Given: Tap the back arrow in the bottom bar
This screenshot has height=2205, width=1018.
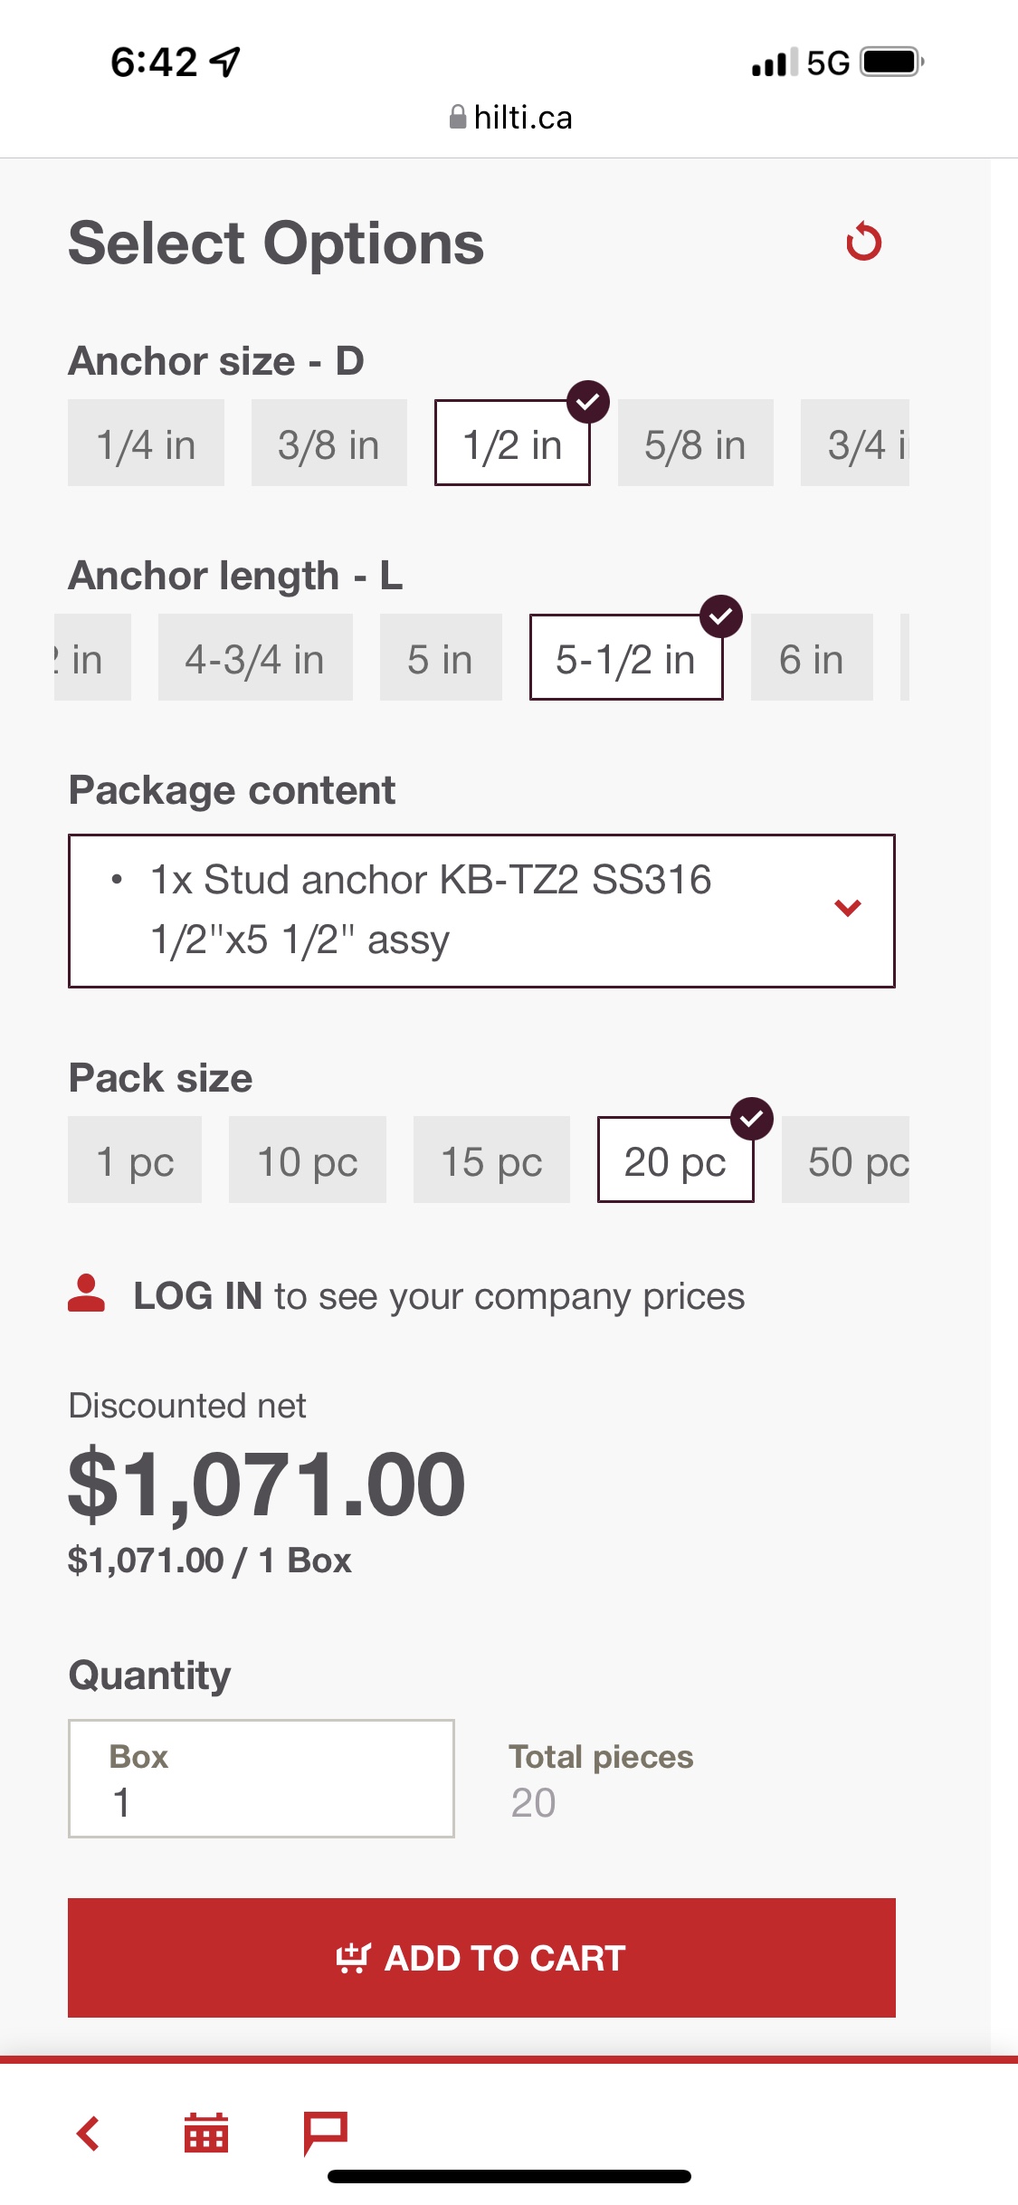Looking at the screenshot, I should (88, 2133).
